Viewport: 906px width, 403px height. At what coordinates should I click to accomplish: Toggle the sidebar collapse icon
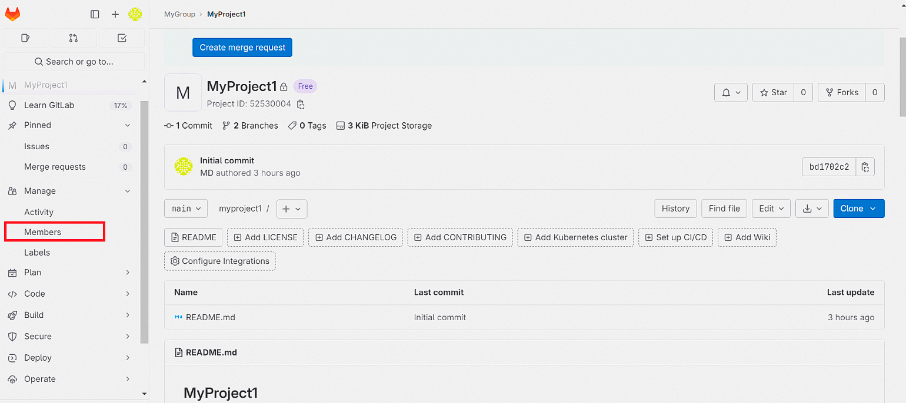click(95, 14)
